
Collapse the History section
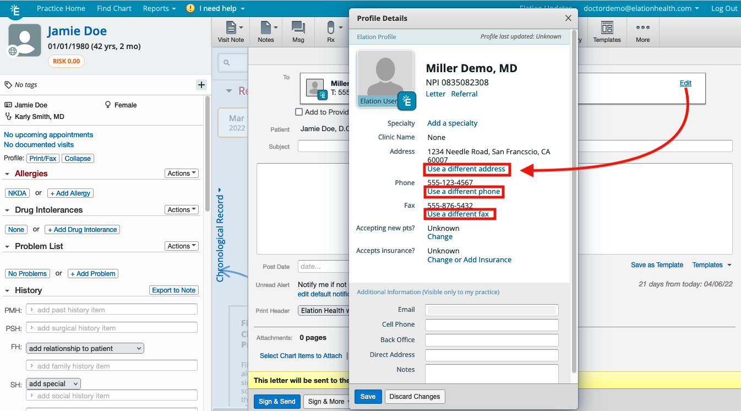[8, 290]
